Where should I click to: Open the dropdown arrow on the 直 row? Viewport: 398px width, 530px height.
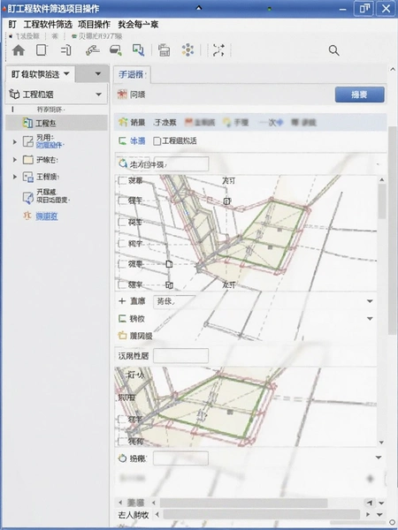tap(370, 301)
